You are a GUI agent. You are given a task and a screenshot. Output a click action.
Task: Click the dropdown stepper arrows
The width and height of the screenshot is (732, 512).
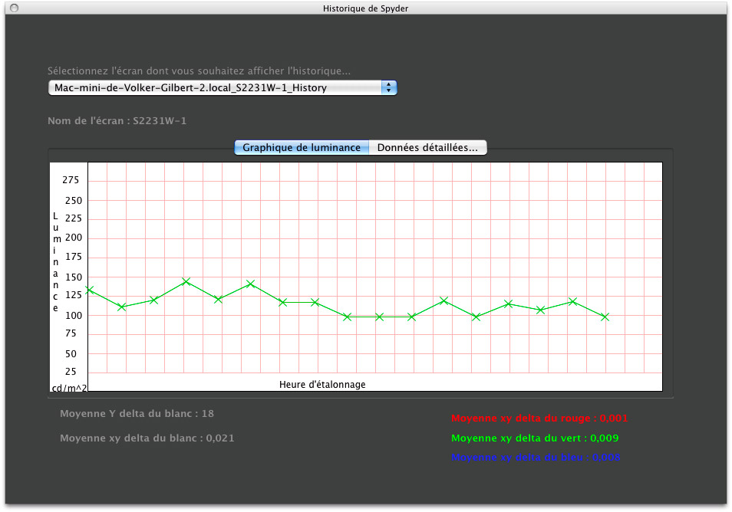(x=389, y=87)
